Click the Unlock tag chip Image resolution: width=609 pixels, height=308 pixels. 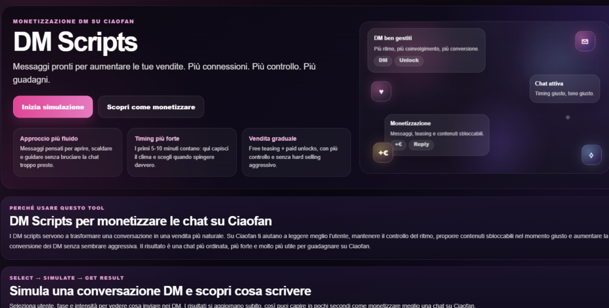409,61
